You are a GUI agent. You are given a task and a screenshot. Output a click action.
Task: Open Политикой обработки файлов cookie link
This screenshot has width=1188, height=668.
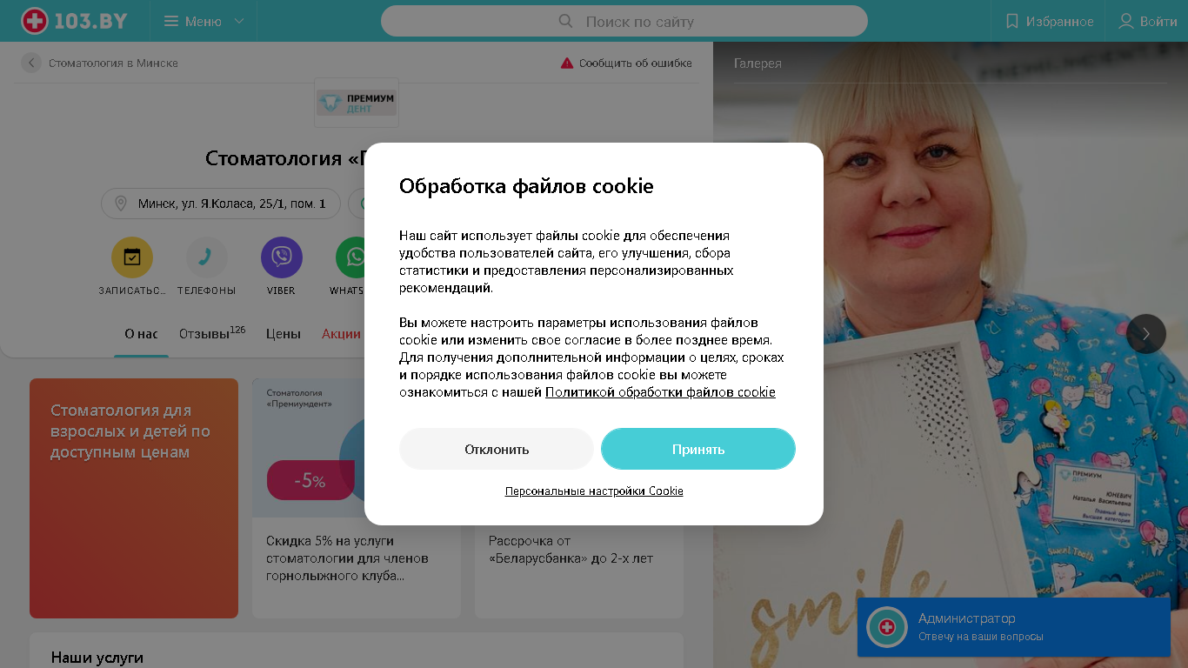[660, 392]
